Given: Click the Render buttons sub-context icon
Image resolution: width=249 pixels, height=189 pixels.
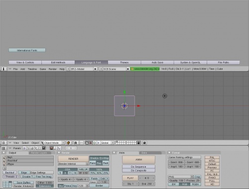Looking at the screenshot, I should point(51,148).
